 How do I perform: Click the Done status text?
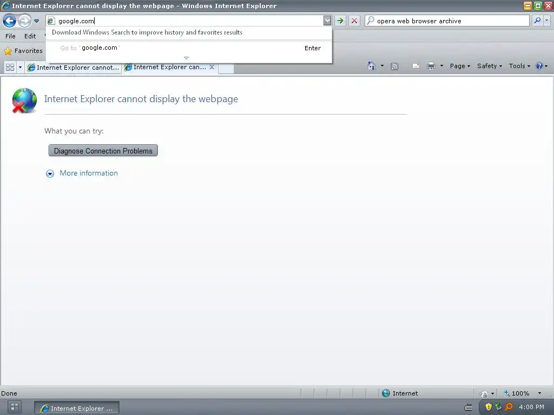(9, 393)
